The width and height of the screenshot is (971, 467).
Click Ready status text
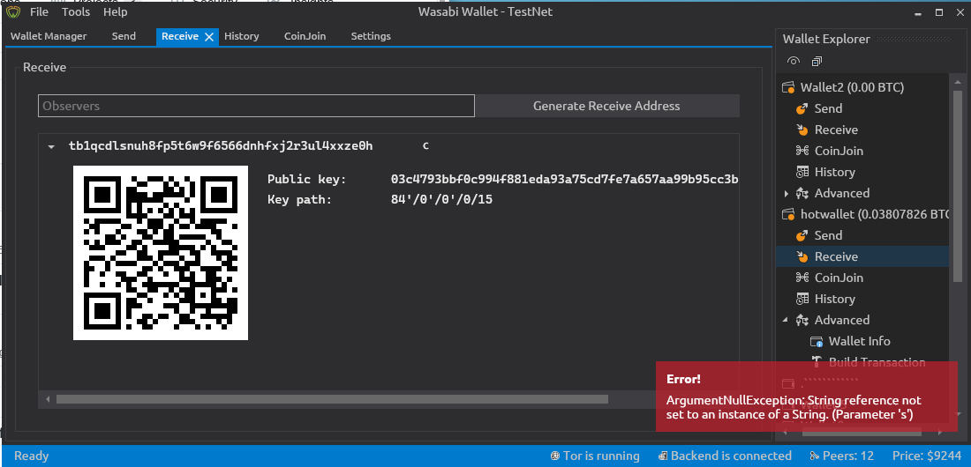click(x=31, y=456)
